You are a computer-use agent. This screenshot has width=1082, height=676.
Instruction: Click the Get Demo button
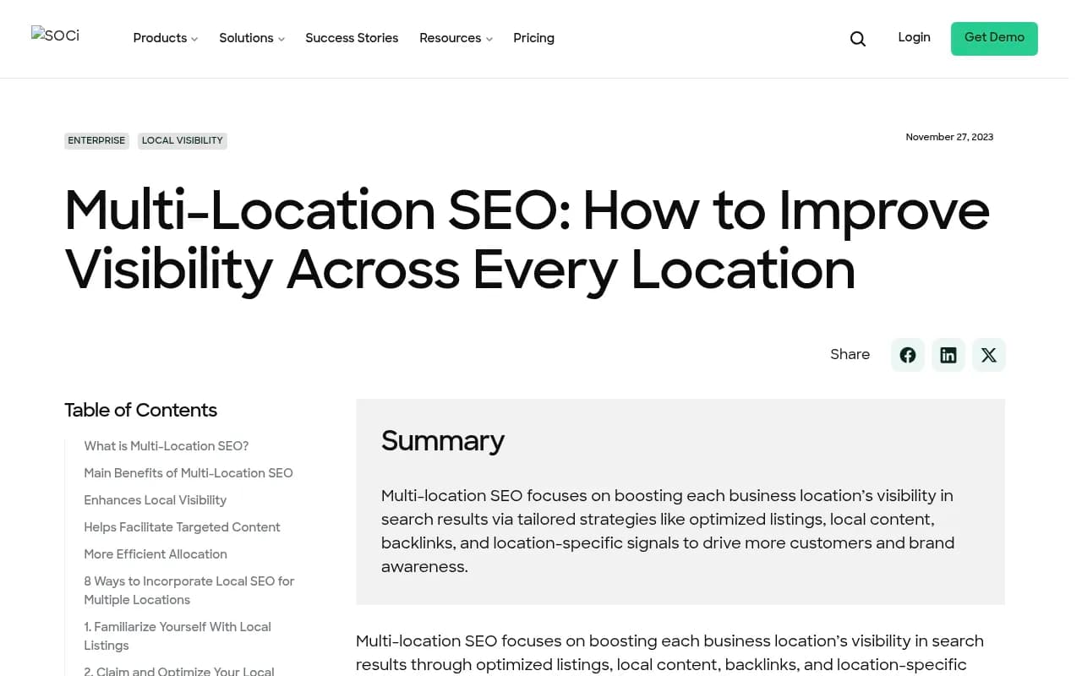tap(994, 39)
